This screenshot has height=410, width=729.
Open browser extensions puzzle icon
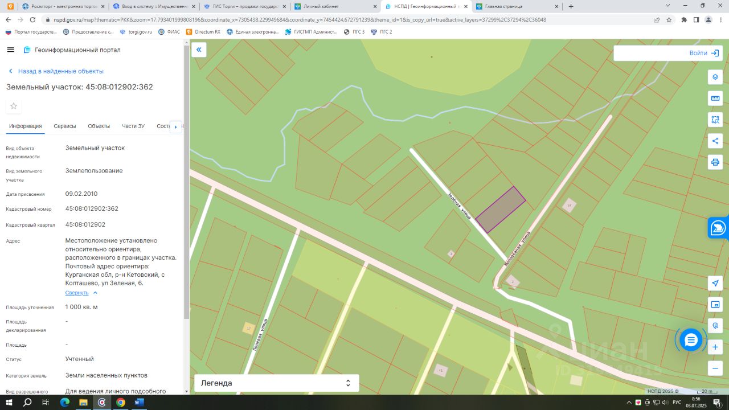coord(684,19)
